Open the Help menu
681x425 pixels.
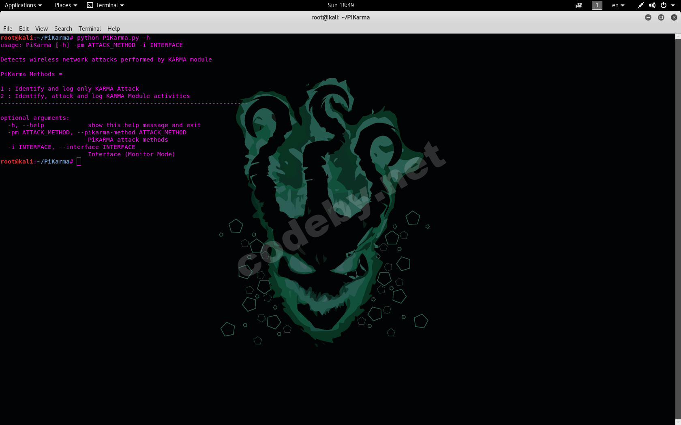click(x=113, y=29)
